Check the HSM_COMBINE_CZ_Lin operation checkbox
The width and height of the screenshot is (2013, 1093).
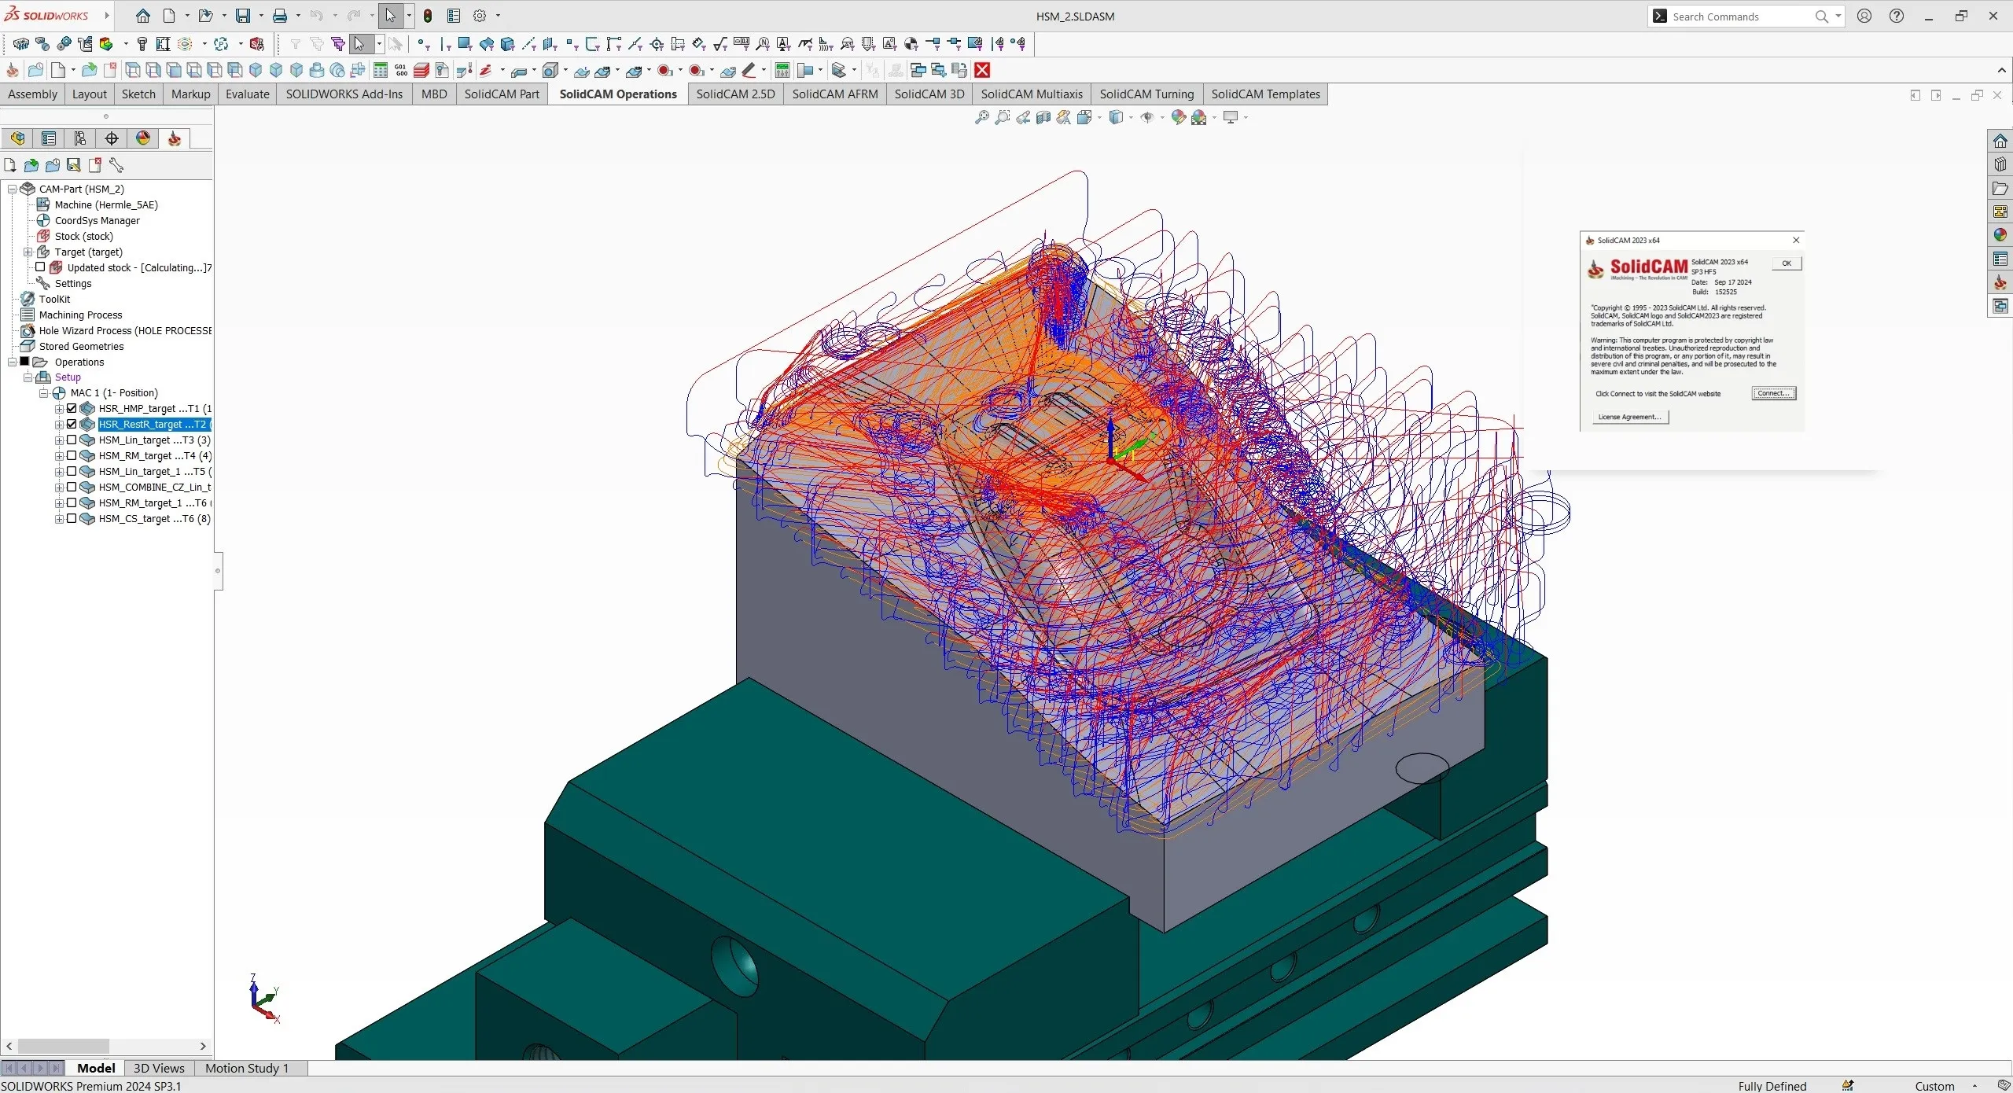tap(72, 487)
